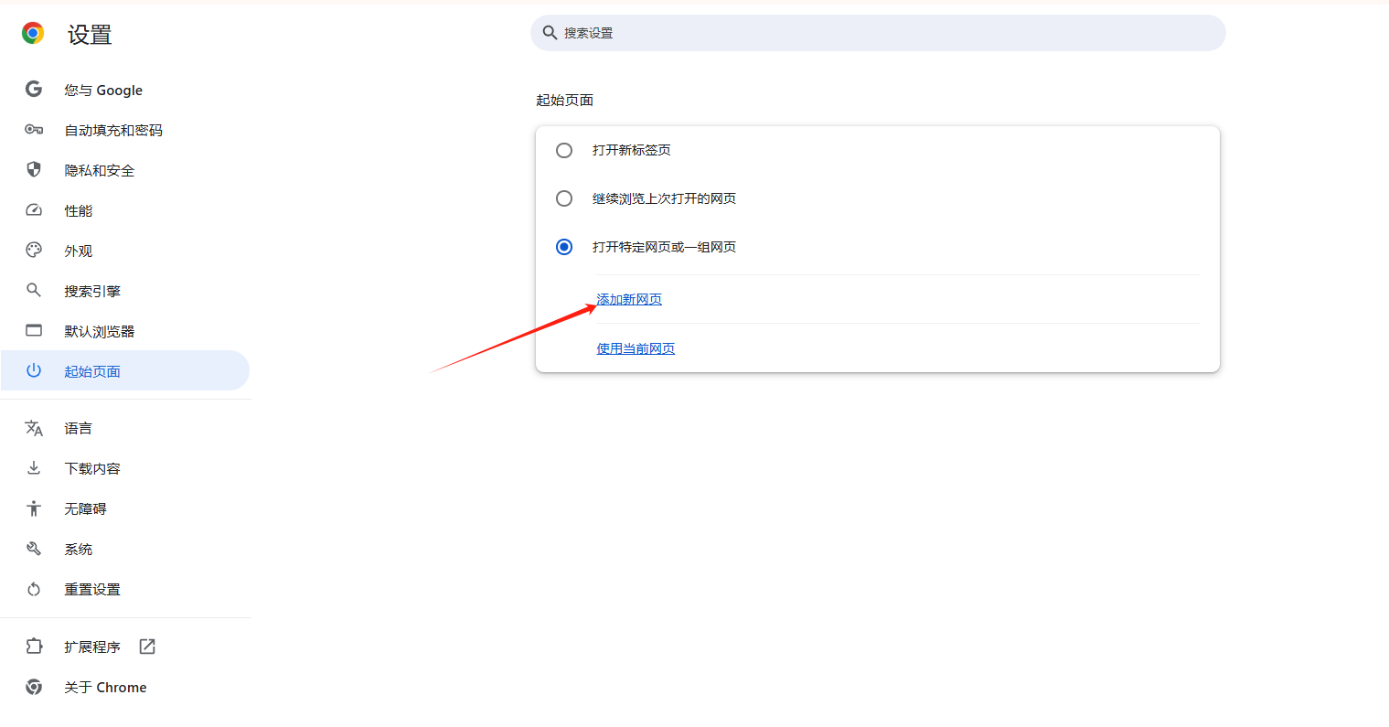Click the 打开特定网页或一组网页 label
1389x727 pixels.
664,247
